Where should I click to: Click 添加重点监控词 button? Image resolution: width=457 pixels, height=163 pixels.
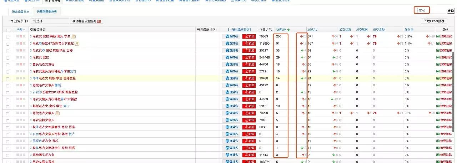click(87, 21)
